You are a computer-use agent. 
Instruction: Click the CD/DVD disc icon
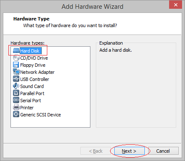click(x=16, y=58)
